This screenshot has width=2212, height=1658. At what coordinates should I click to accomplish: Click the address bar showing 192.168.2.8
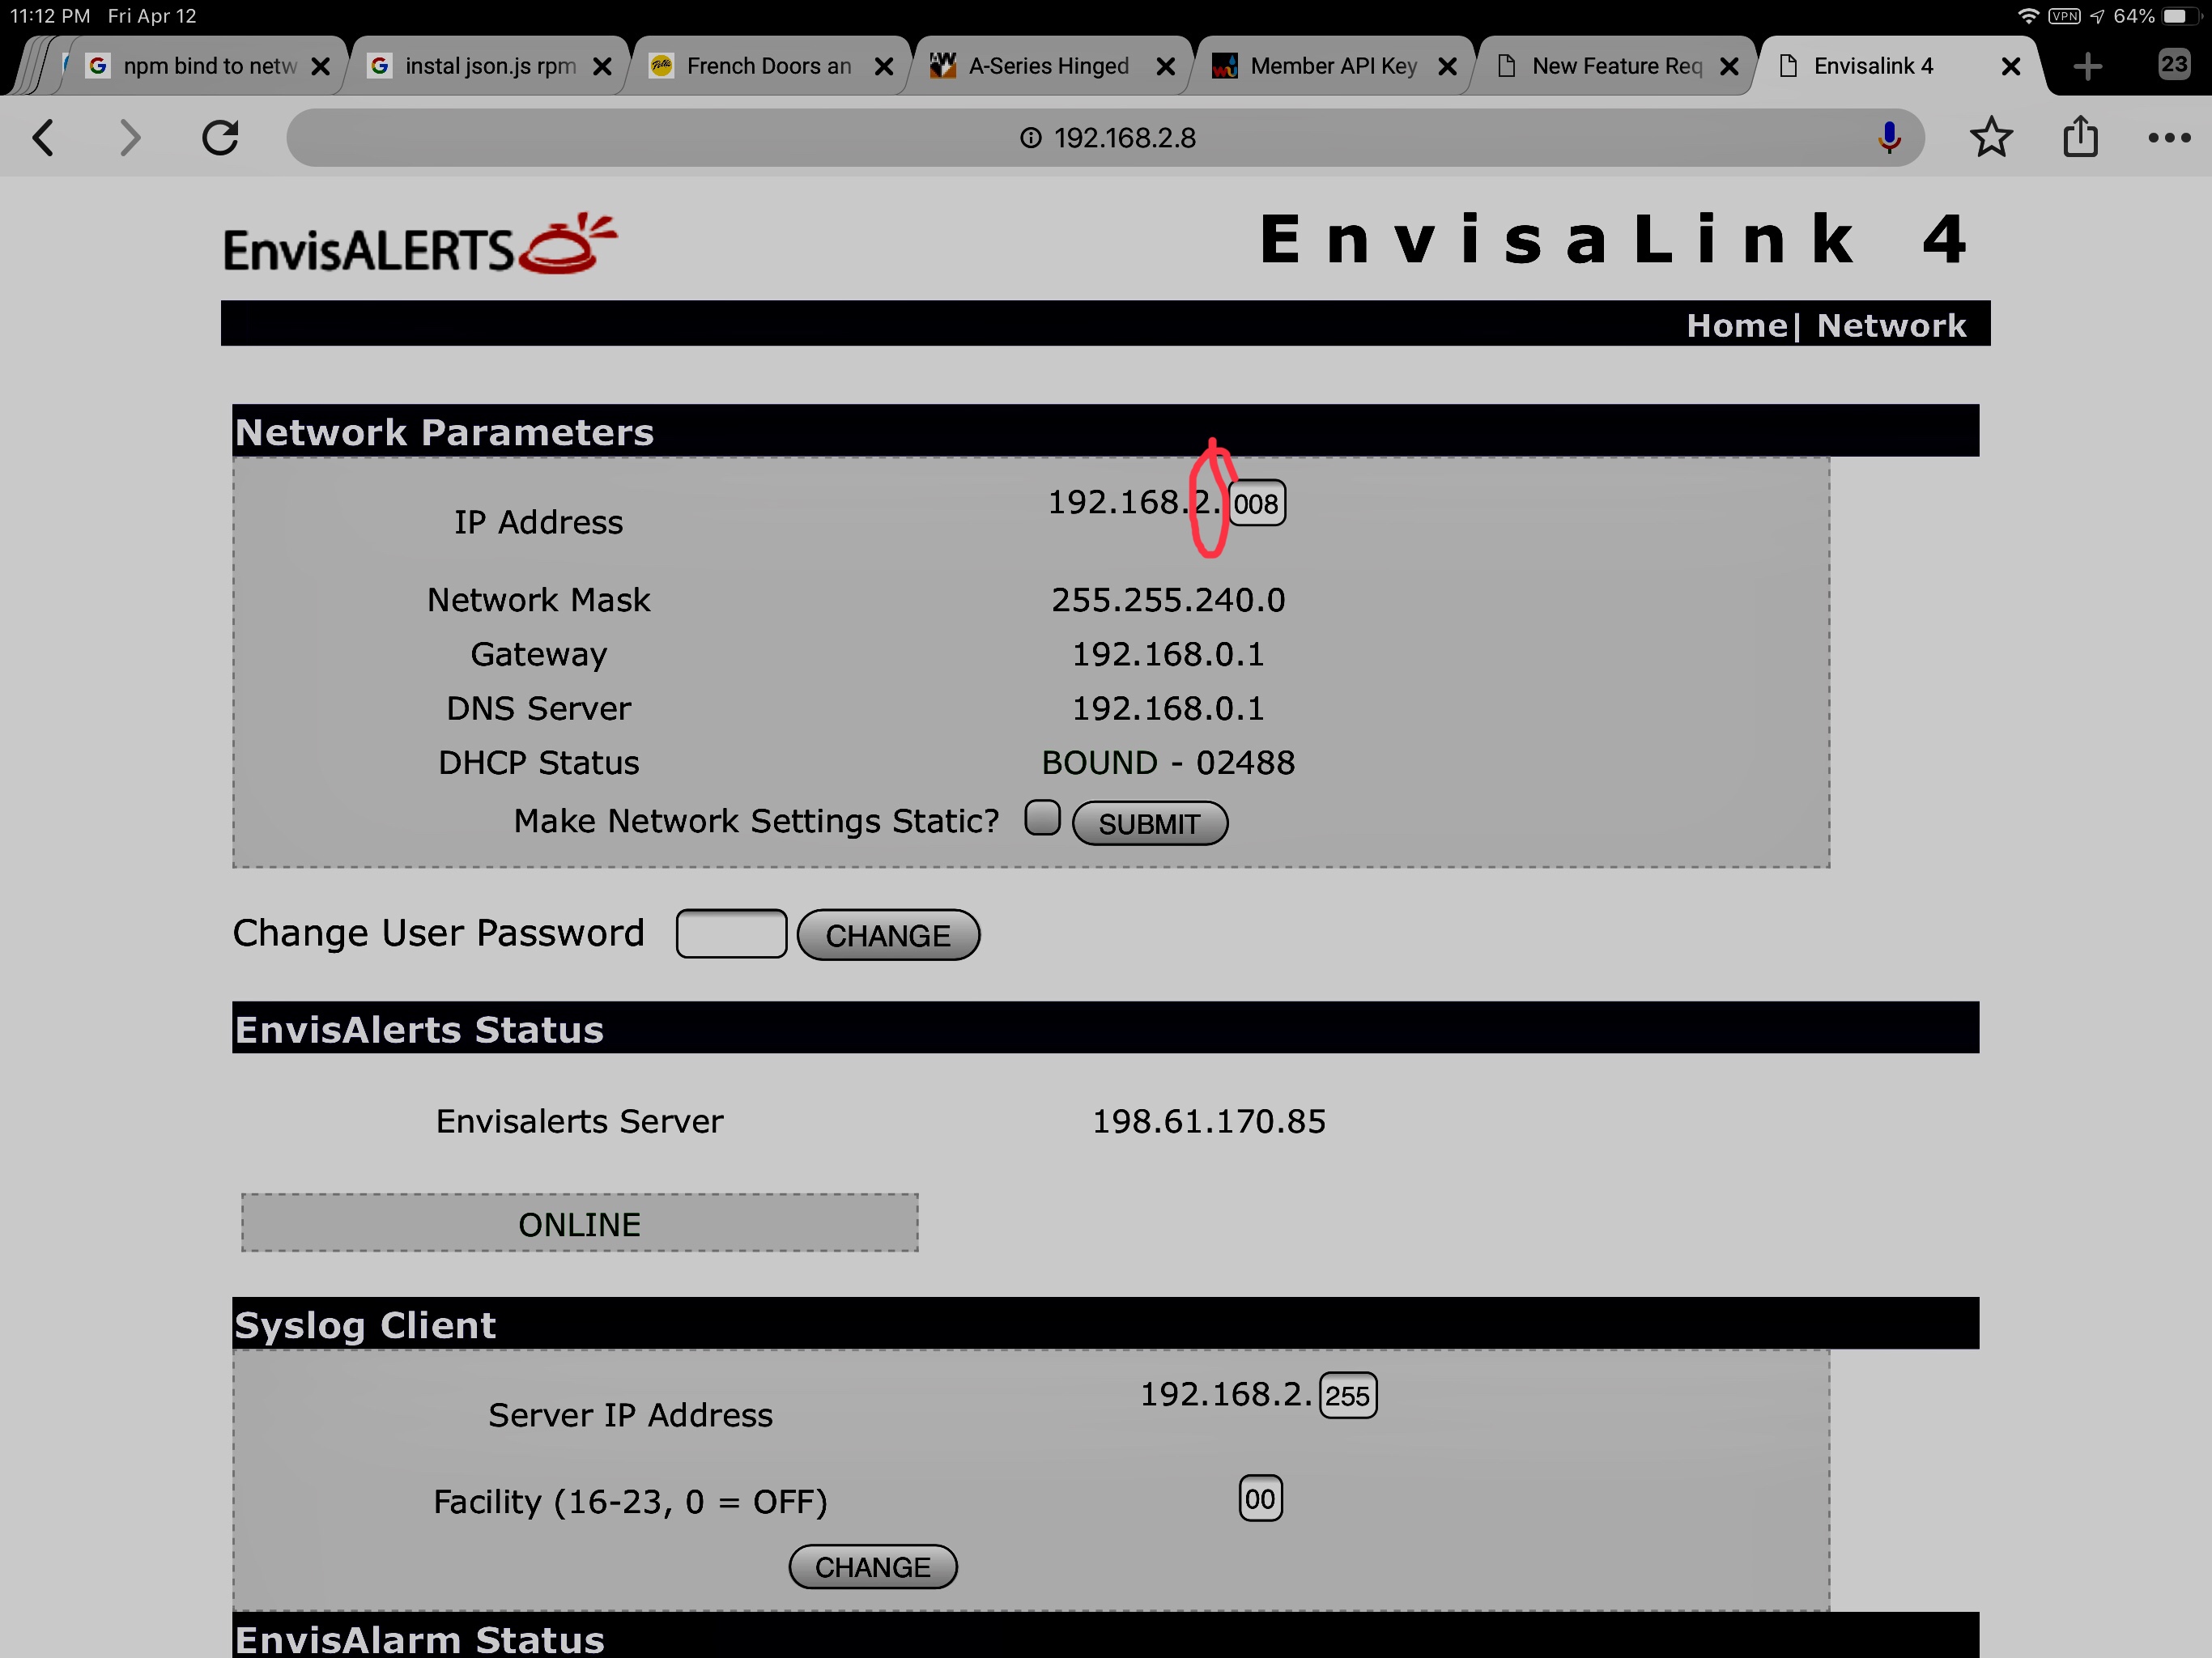(x=1104, y=138)
